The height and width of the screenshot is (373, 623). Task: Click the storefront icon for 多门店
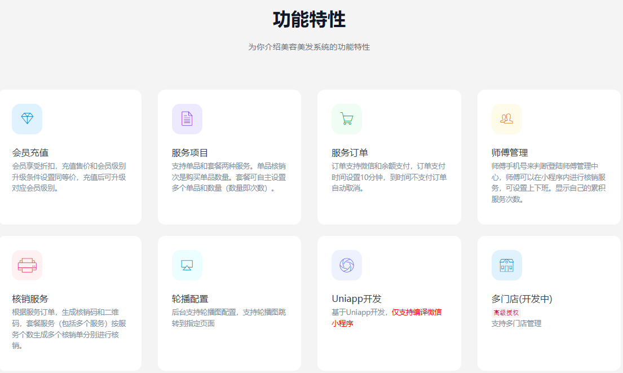tap(506, 265)
